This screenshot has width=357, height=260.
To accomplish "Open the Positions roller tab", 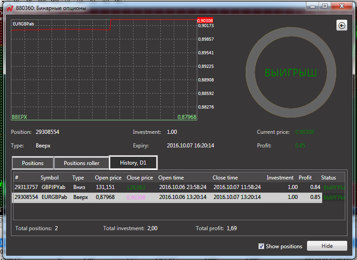I will click(81, 163).
